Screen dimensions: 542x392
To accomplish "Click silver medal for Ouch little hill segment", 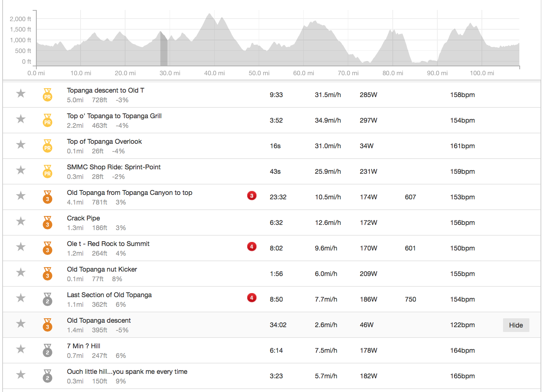I will tap(48, 376).
